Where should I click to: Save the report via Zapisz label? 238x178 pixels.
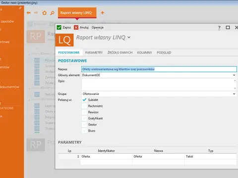(67, 28)
